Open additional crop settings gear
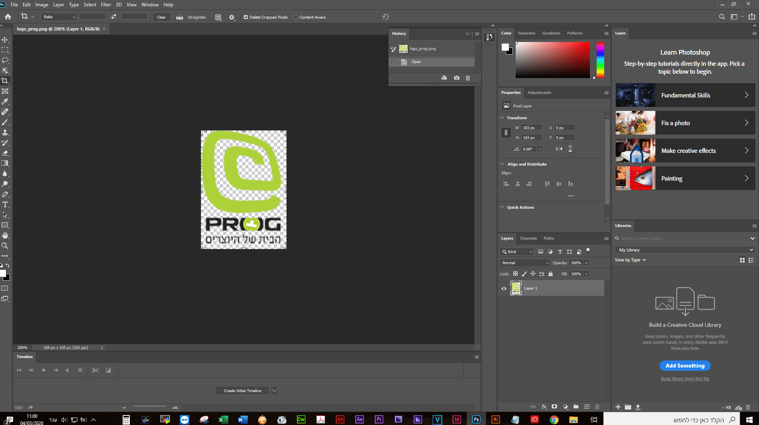 232,17
